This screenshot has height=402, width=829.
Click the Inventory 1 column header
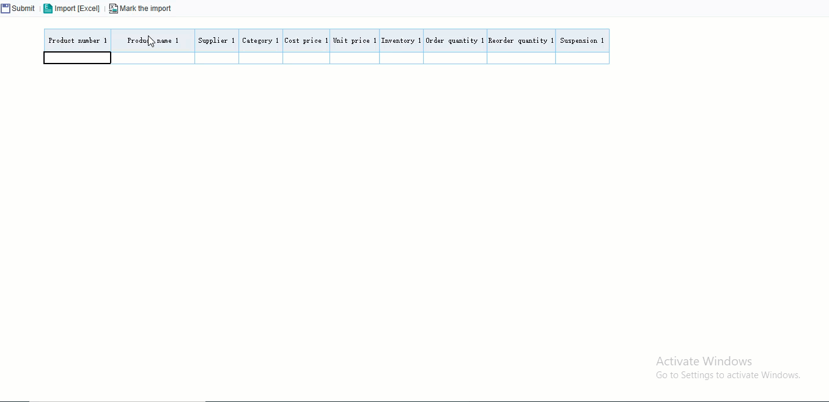[x=401, y=40]
